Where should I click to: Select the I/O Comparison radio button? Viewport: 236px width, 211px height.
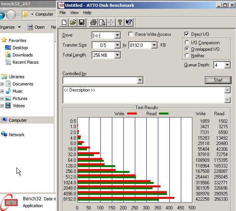[187, 43]
